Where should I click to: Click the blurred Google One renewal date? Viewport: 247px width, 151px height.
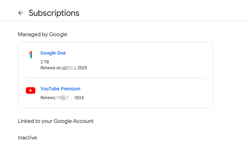[x=69, y=67]
